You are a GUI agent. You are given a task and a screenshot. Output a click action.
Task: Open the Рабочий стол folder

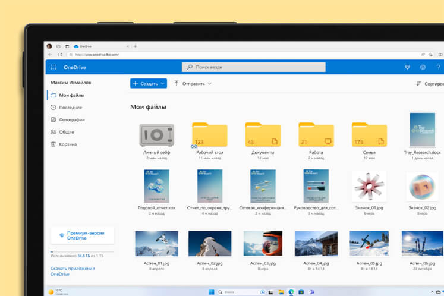pyautogui.click(x=209, y=135)
